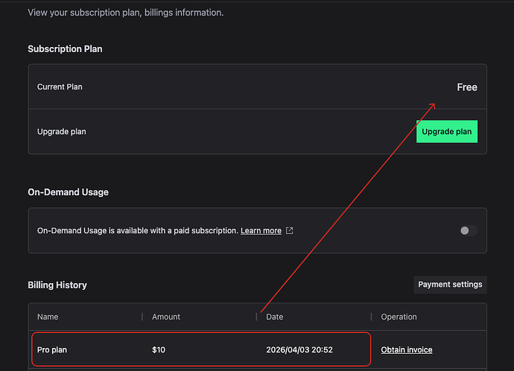The width and height of the screenshot is (514, 371).
Task: Select the Operation column header
Action: (x=399, y=317)
